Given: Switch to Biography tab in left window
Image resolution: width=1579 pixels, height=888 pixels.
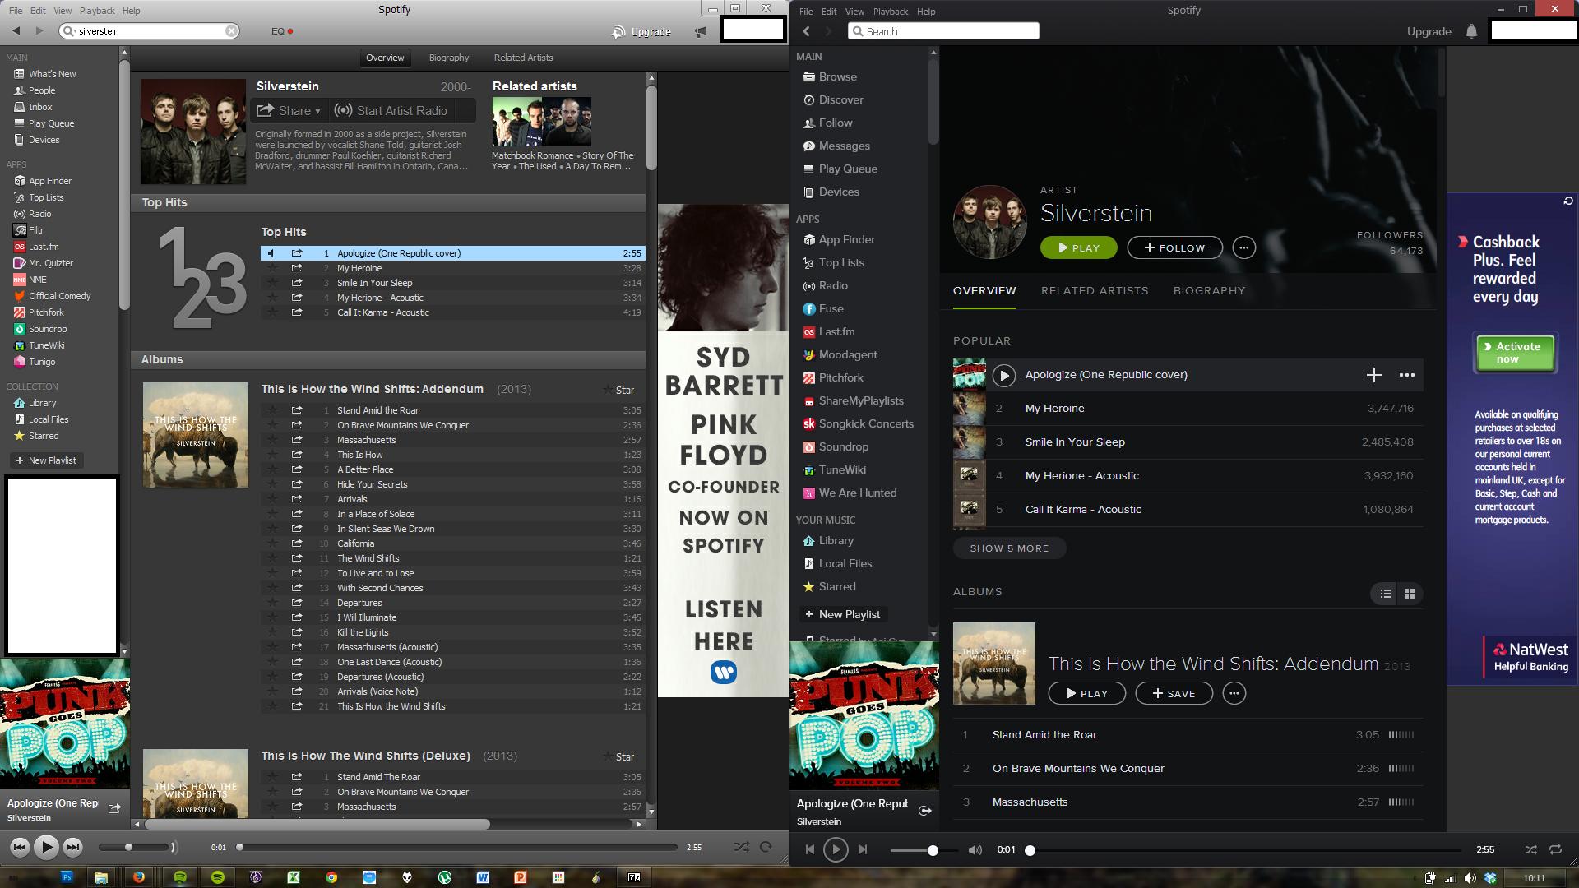Looking at the screenshot, I should (449, 58).
